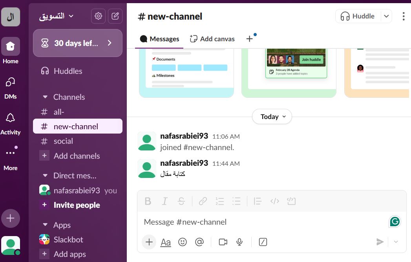This screenshot has width=411, height=262.
Task: Click Add apps
Action: (x=78, y=254)
